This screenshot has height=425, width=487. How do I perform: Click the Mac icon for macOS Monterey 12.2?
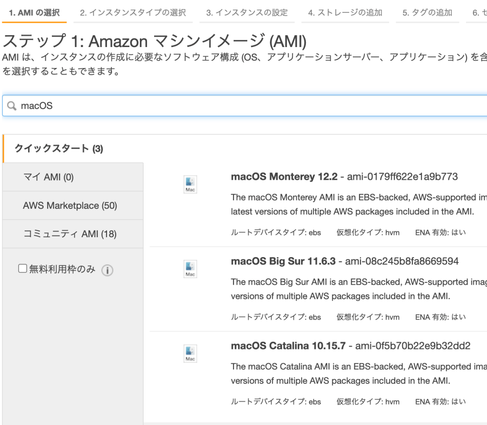click(x=190, y=184)
